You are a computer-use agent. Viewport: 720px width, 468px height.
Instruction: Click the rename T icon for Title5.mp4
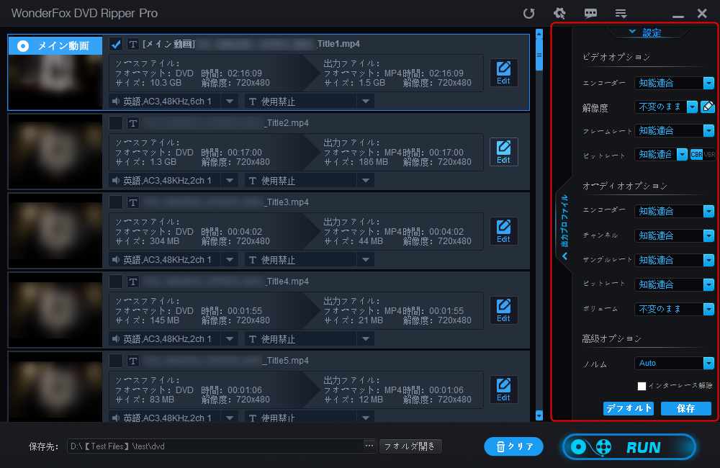133,361
